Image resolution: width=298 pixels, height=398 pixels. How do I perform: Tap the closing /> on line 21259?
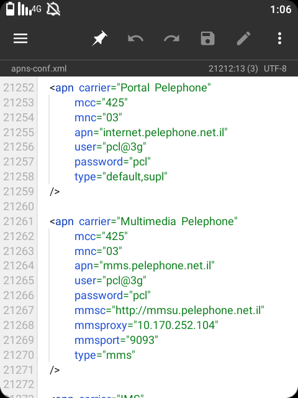pyautogui.click(x=55, y=192)
